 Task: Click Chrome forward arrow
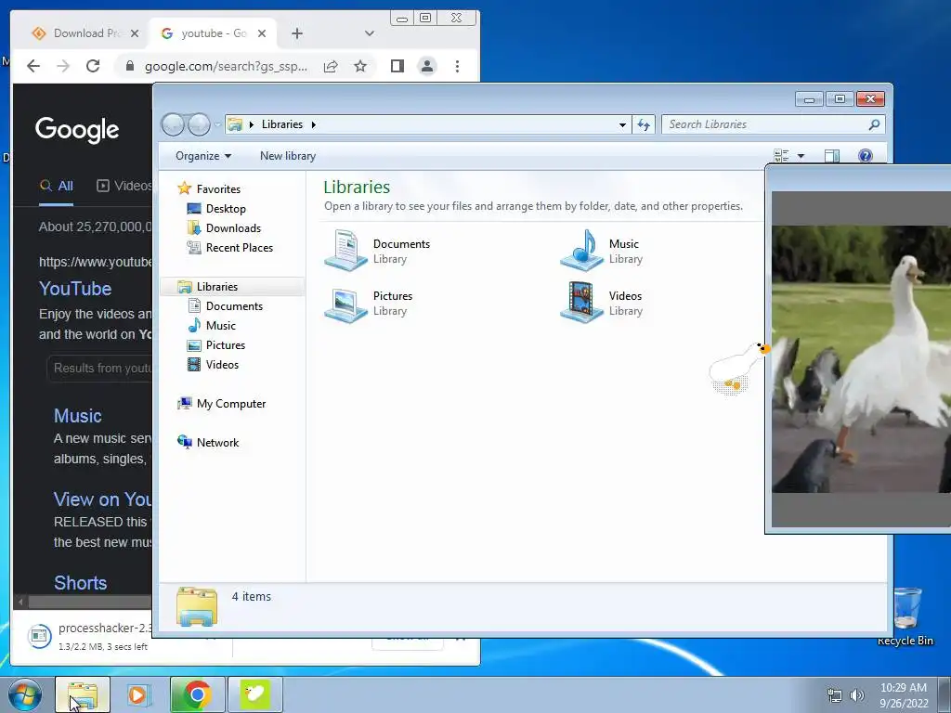click(63, 66)
